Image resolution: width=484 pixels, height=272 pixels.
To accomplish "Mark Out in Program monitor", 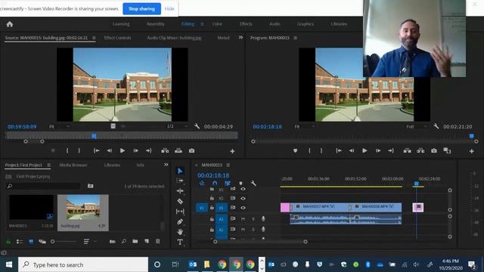I will click(321, 151).
